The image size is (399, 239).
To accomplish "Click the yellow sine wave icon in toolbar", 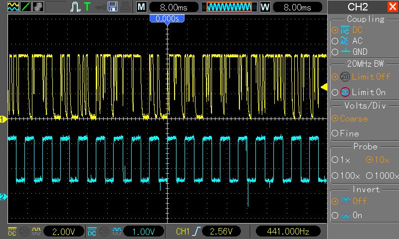I will [13, 6].
